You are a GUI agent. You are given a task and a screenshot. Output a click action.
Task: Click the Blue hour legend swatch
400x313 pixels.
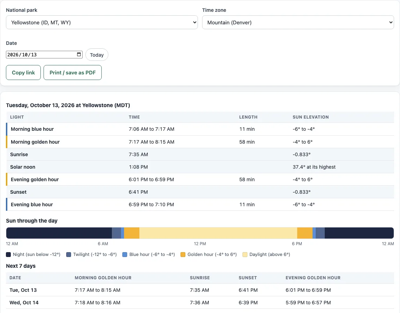pos(125,255)
